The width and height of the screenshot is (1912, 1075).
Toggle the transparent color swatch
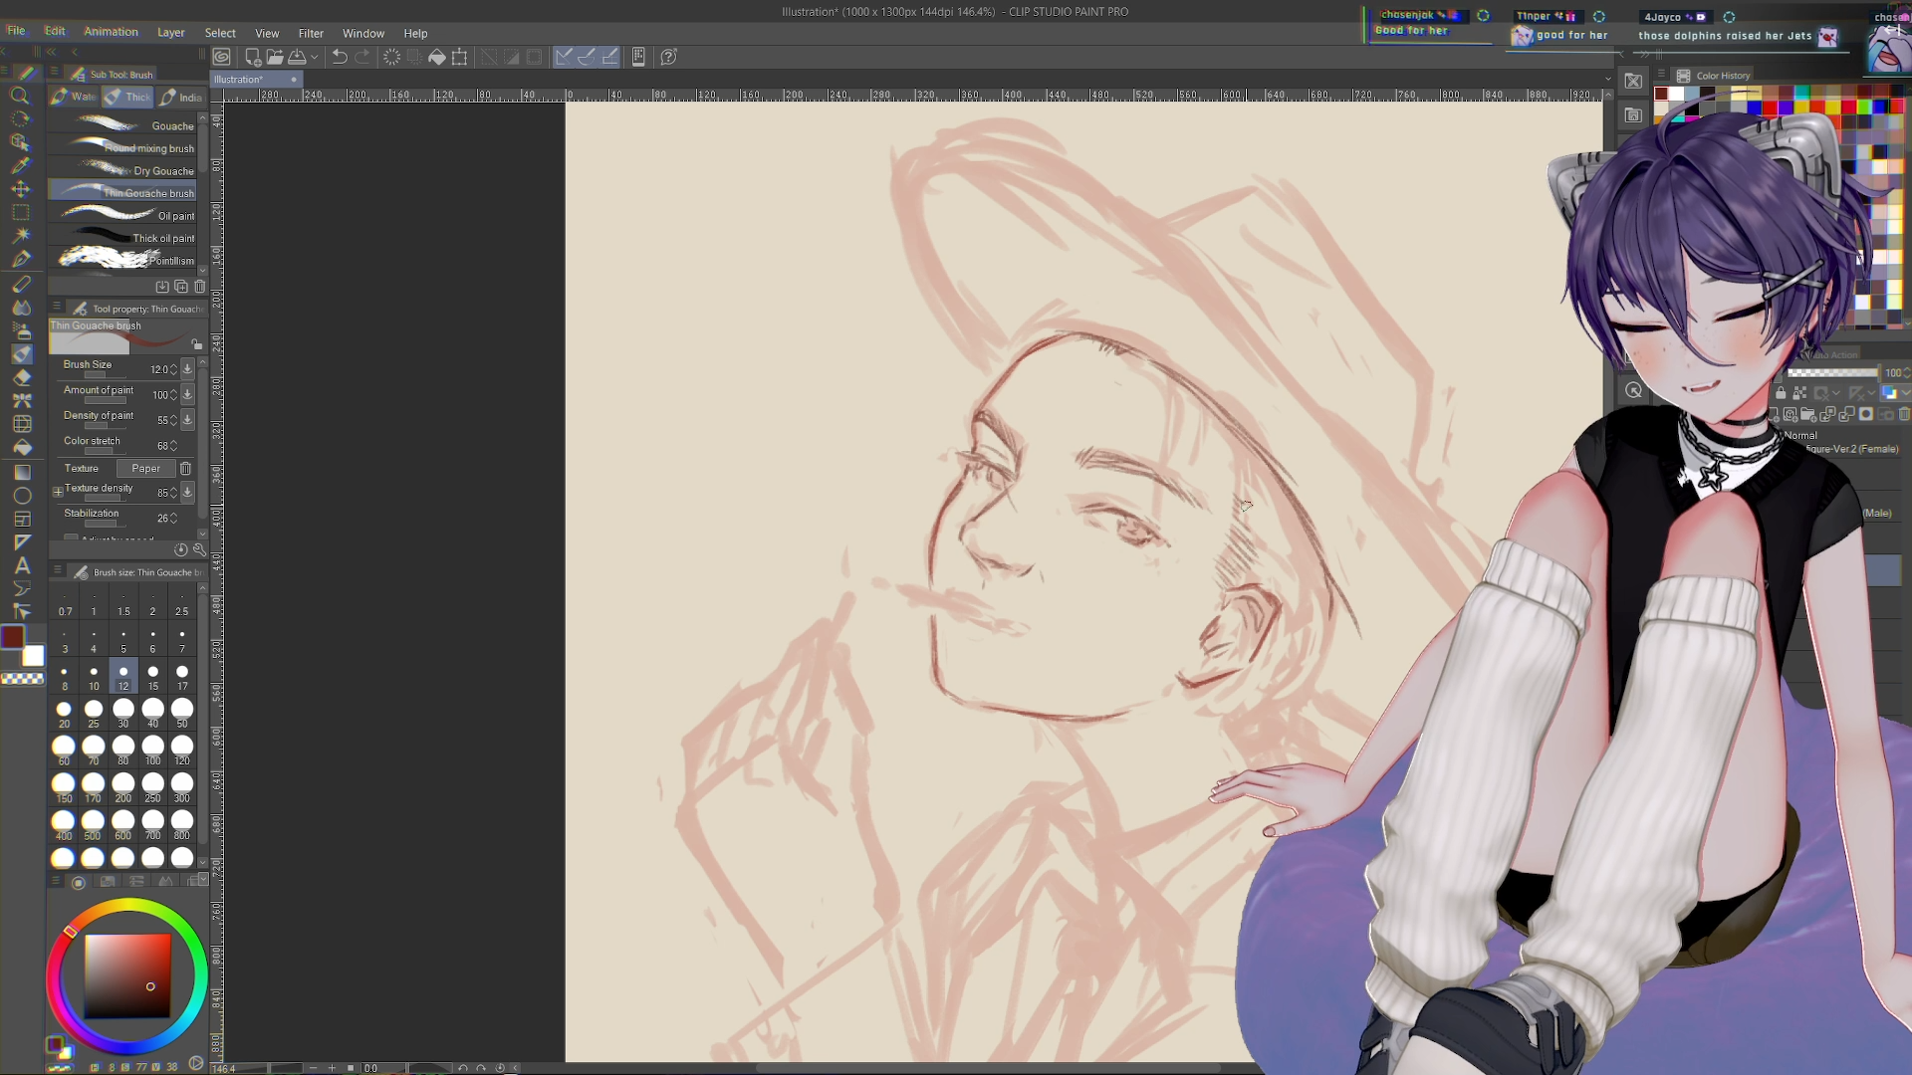tap(22, 679)
